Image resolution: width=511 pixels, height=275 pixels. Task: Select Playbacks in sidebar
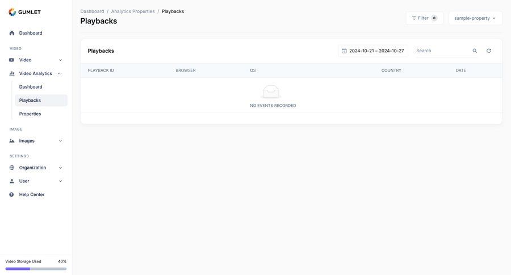coord(41,101)
